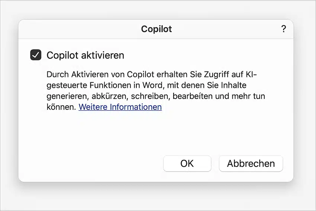Toggle the black checkmark box beside Copilot aktivieren
Image resolution: width=316 pixels, height=211 pixels.
click(x=36, y=55)
